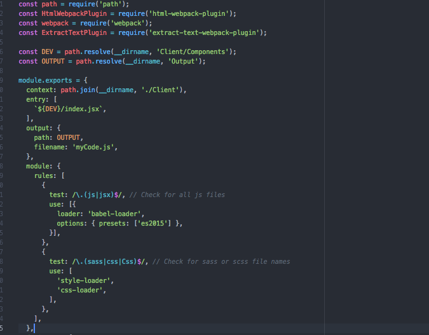
Task: Click 'babel-loader' string
Action: click(x=114, y=214)
